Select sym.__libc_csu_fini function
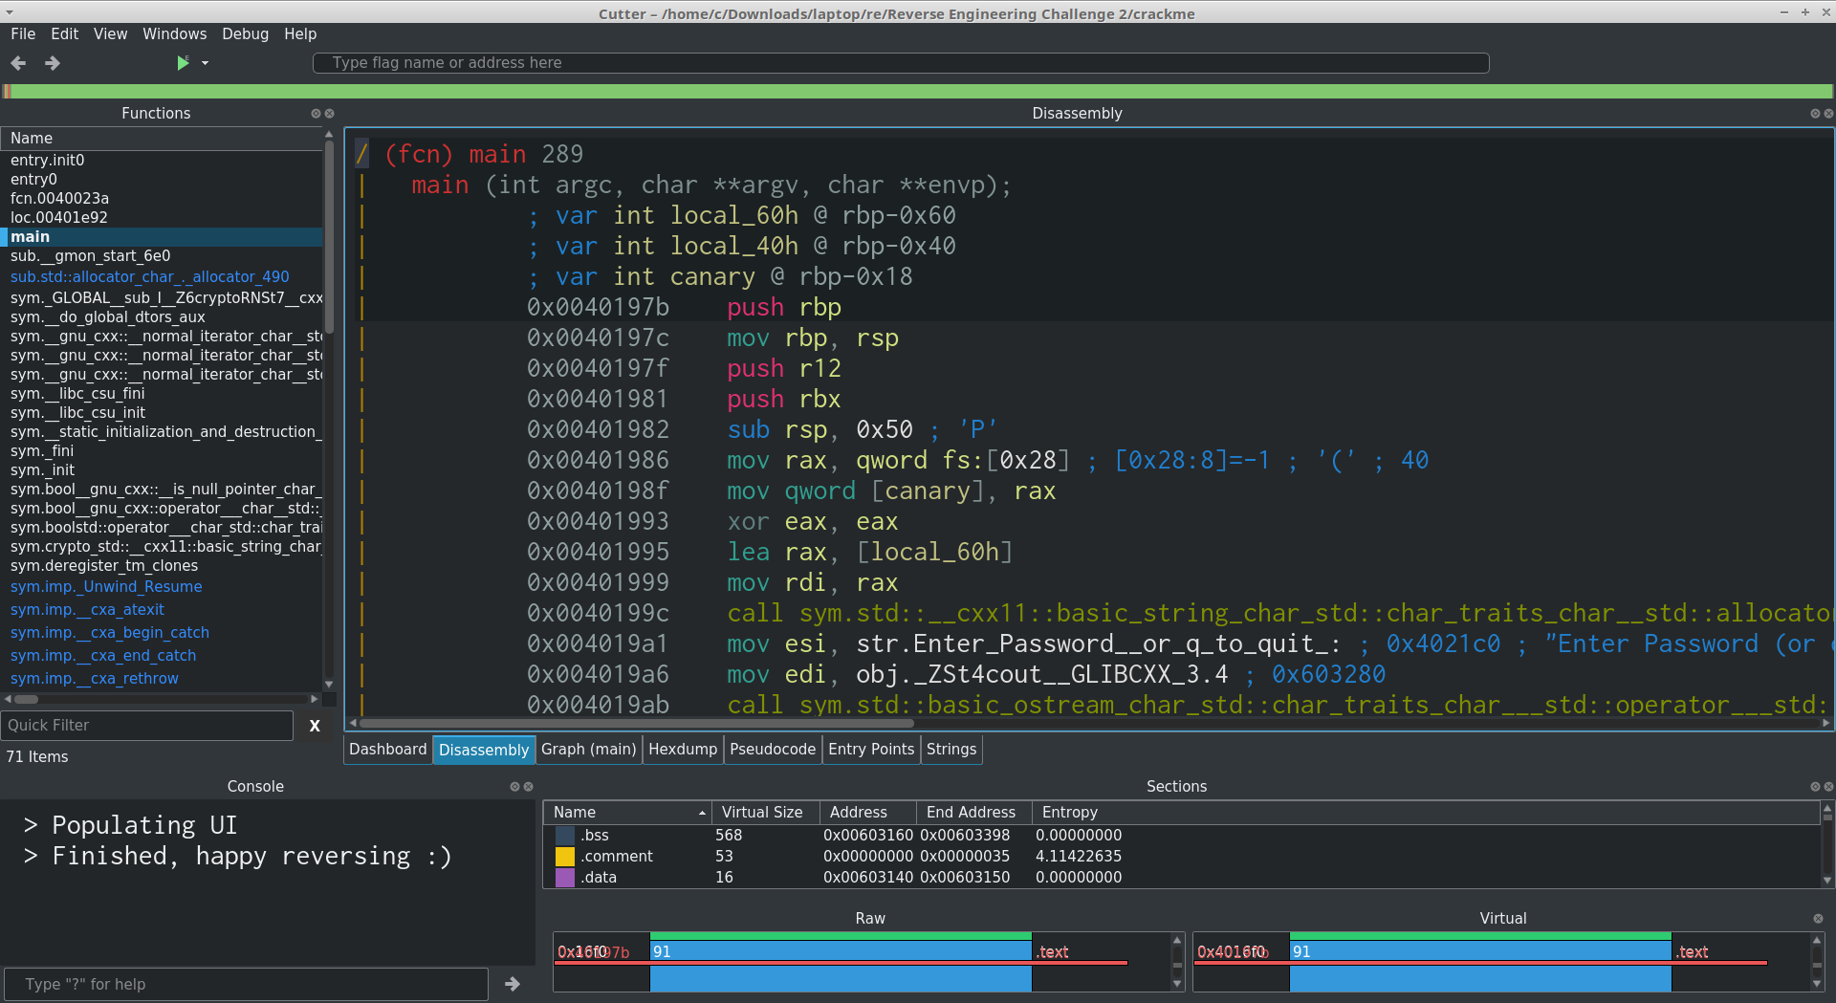This screenshot has width=1836, height=1003. click(162, 394)
